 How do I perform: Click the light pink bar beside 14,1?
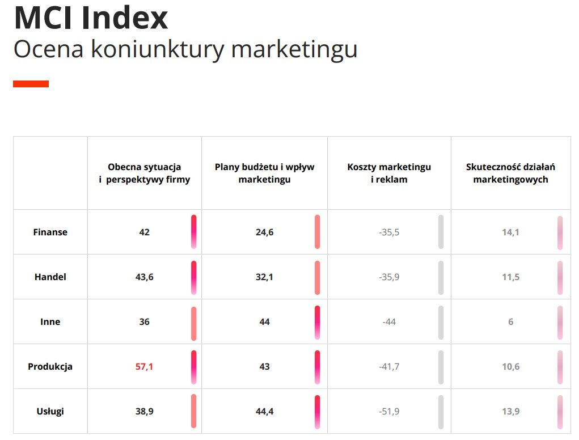pos(560,233)
